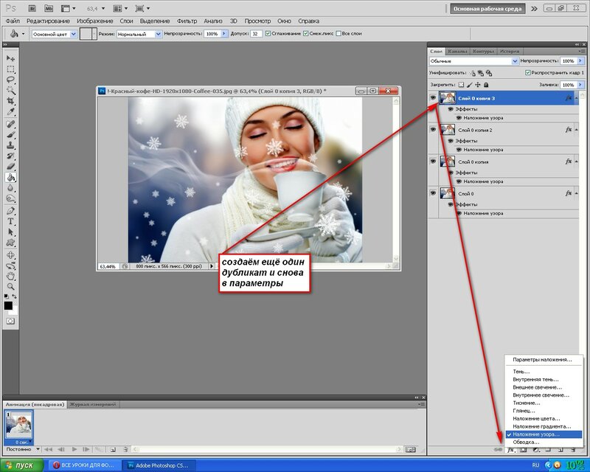This screenshot has height=472, width=590.
Task: Click the black foreground color swatch
Action: pyautogui.click(x=8, y=305)
